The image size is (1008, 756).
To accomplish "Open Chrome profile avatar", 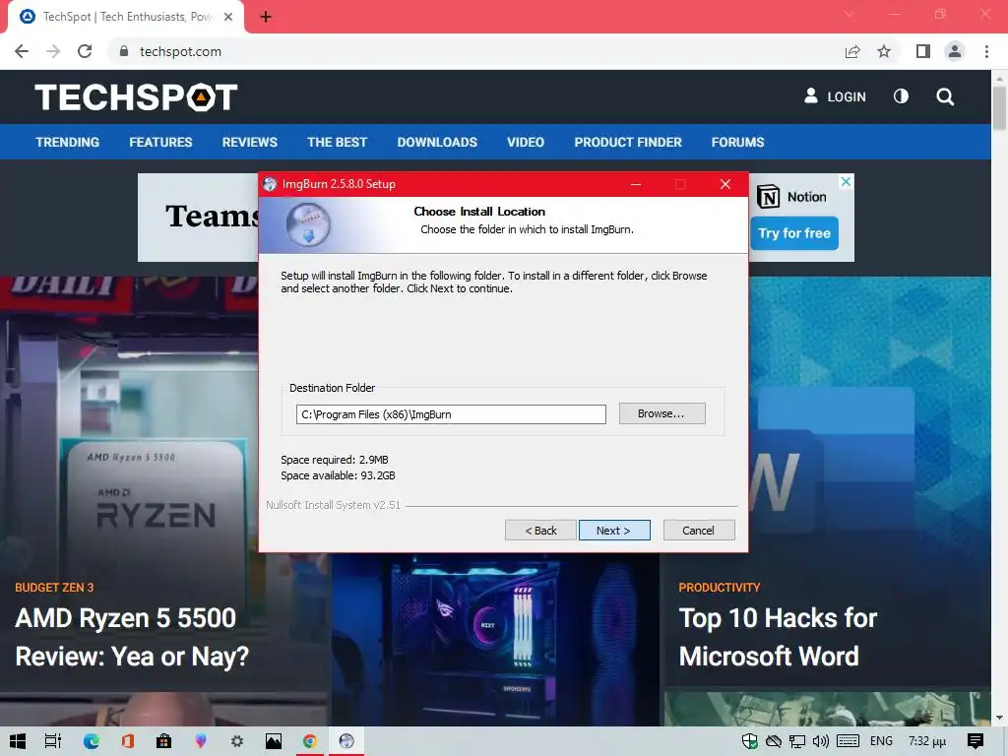I will click(x=955, y=51).
